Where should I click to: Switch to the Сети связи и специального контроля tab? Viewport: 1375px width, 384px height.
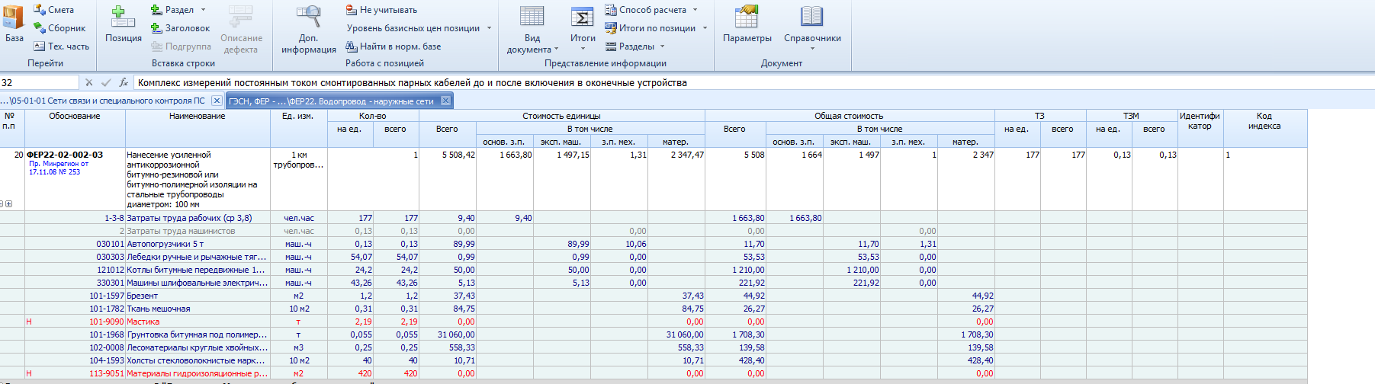pyautogui.click(x=105, y=101)
